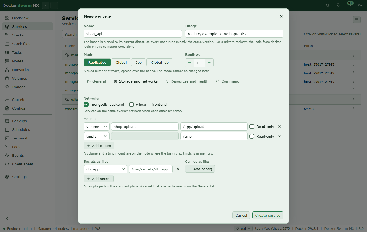The image size is (367, 232).
Task: Select Global mode
Action: coord(121,62)
